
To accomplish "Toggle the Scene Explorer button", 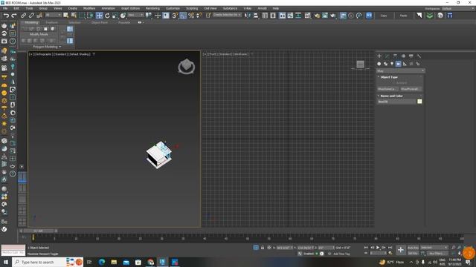I will tap(265, 16).
